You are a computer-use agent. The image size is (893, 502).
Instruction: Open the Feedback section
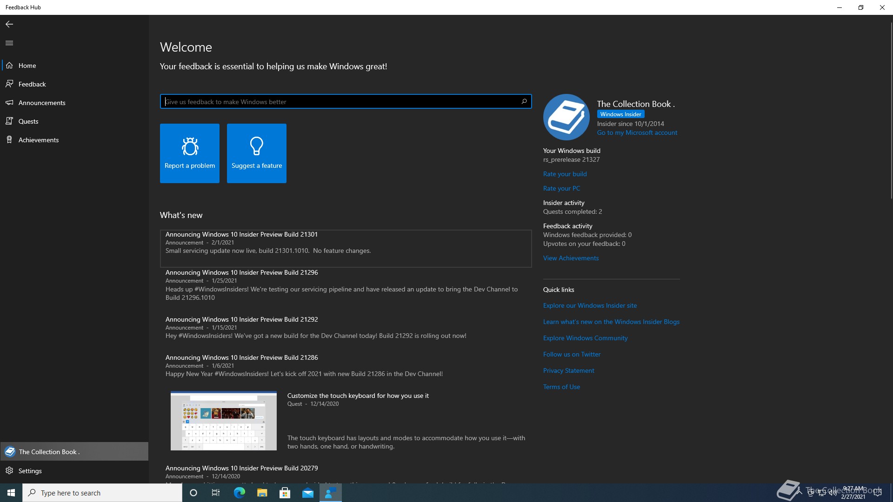point(74,84)
